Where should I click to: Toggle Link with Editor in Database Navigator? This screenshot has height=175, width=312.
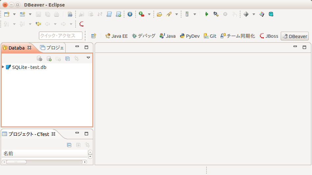coord(77,59)
